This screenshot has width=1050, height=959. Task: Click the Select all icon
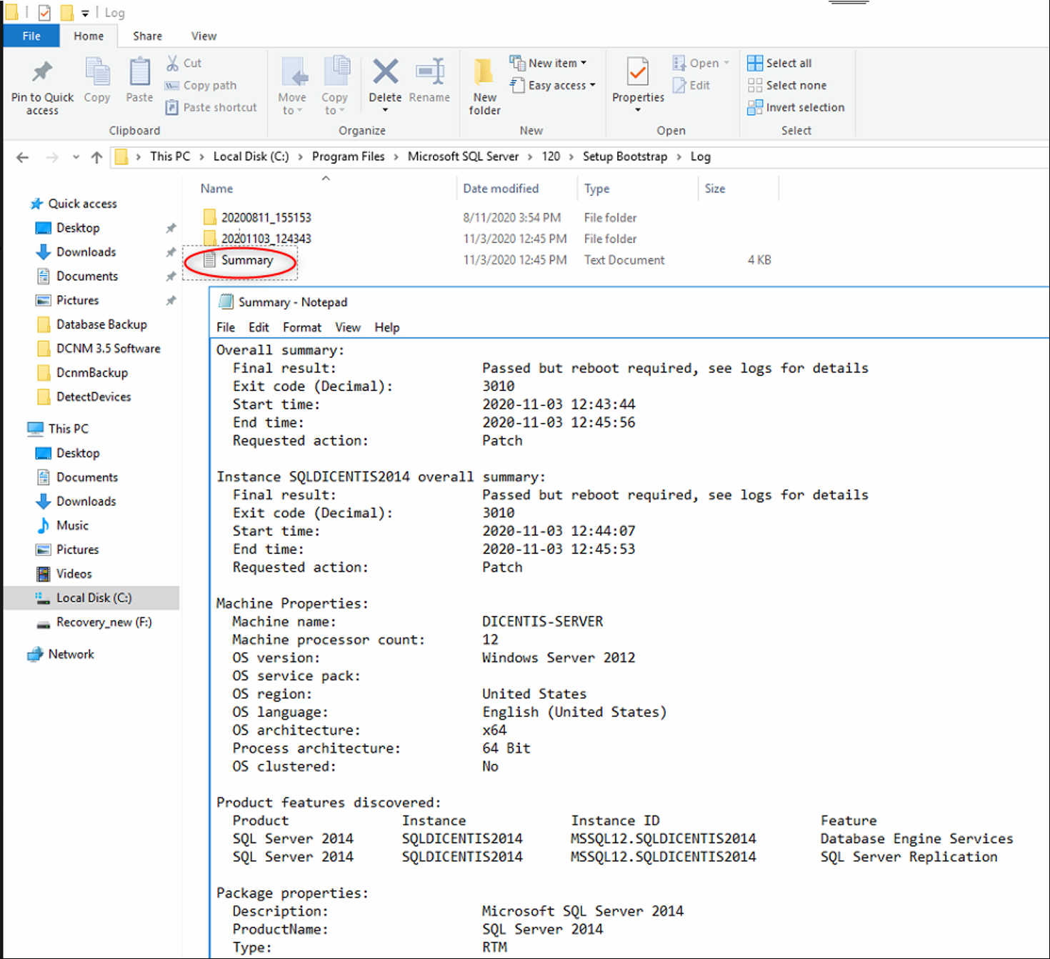(755, 63)
